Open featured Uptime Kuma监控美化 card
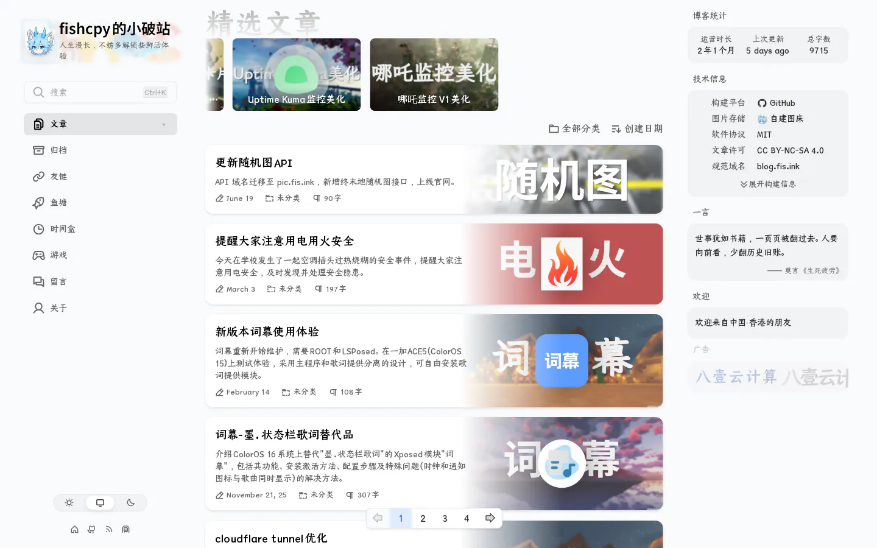This screenshot has height=548, width=877. [x=297, y=74]
